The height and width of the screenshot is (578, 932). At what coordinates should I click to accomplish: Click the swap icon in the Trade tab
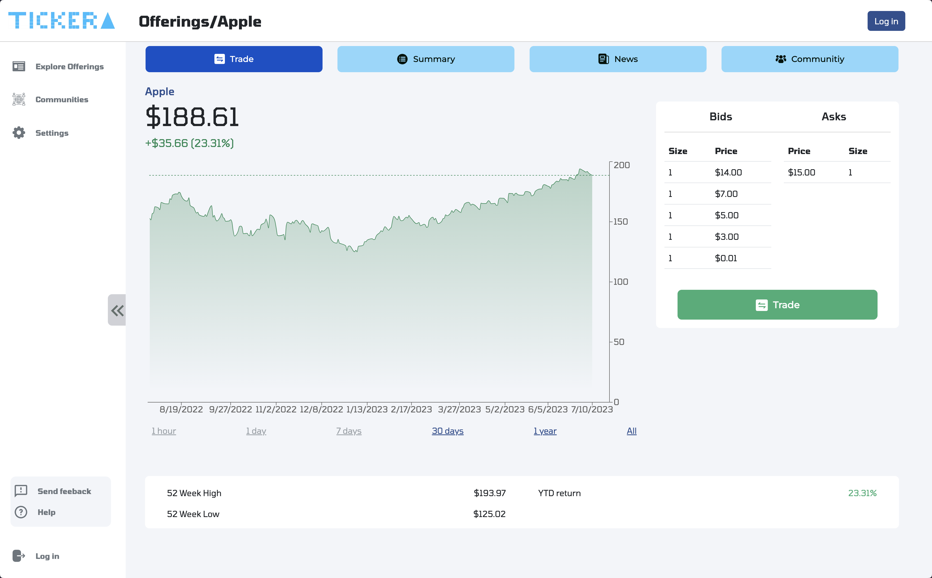pyautogui.click(x=220, y=59)
